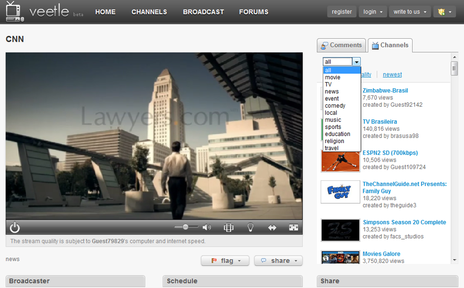This screenshot has height=288, width=464.
Task: Open the shield icon dropdown in the header
Action: click(x=444, y=12)
